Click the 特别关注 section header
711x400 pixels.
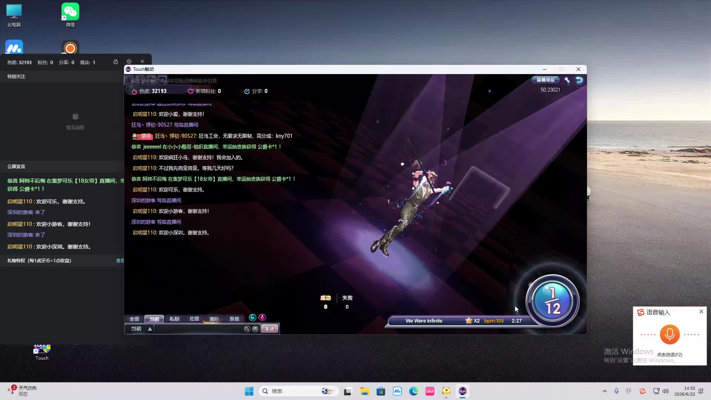point(16,77)
